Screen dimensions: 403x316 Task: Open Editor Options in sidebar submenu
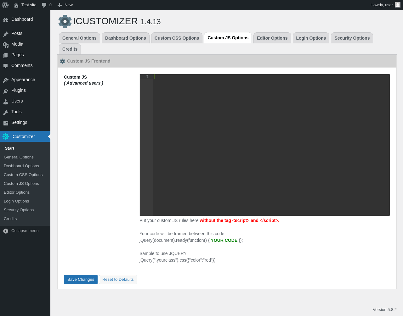coord(17,192)
